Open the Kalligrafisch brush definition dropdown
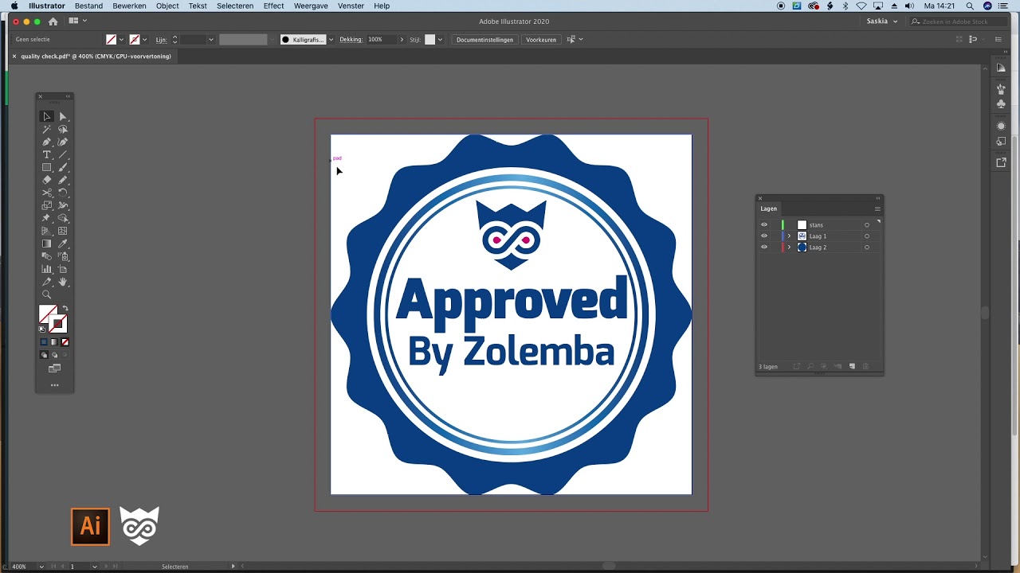The image size is (1020, 573). click(330, 40)
